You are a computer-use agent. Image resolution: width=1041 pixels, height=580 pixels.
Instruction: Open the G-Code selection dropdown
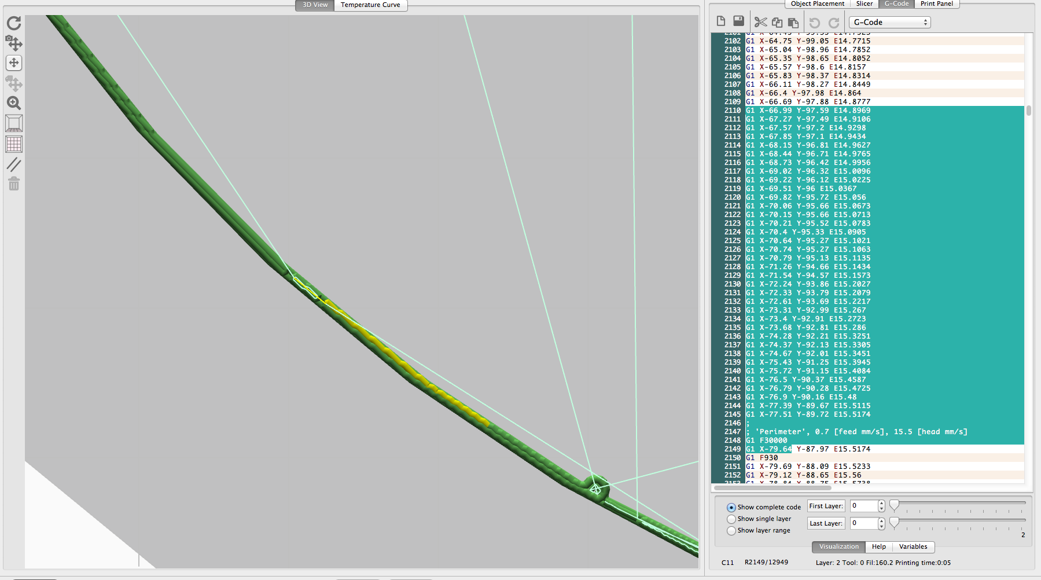point(889,22)
